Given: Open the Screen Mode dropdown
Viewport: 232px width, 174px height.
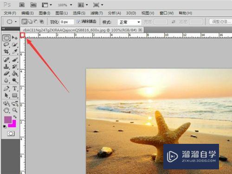Looking at the screenshot, I should [98, 5].
